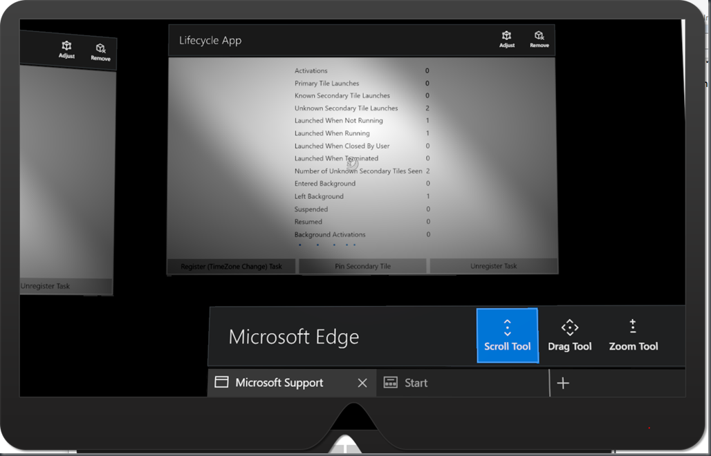Click the Launched When Terminated label
The image size is (711, 456).
click(336, 158)
